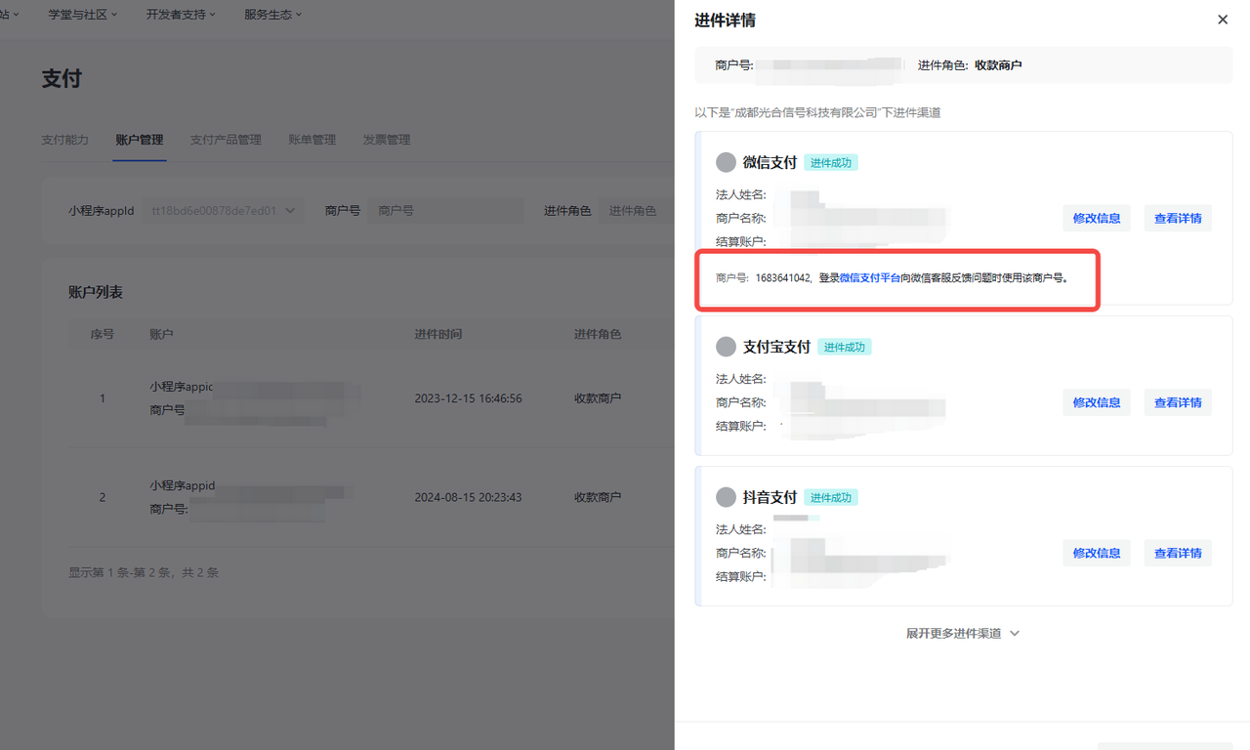Click 收款商户 in table row 2

(x=598, y=497)
